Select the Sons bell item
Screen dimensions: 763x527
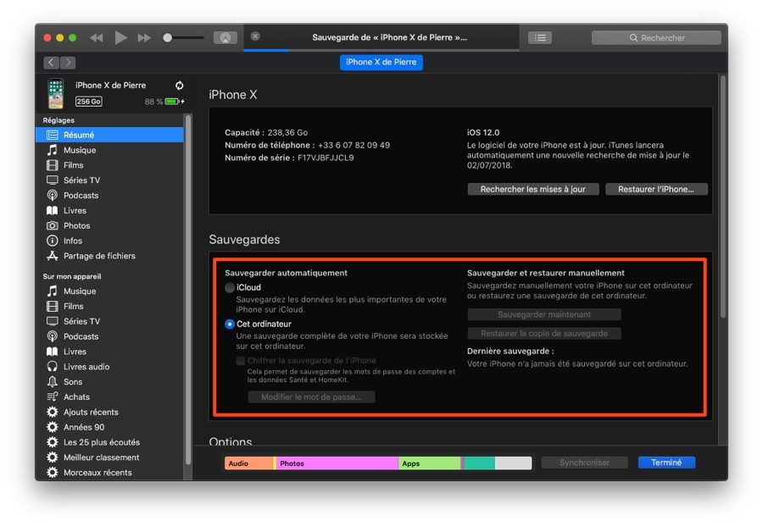coord(73,382)
